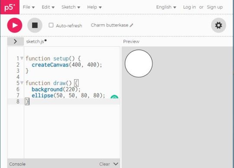Viewport: 234px width, 168px height.
Task: Open the English language dropdown
Action: [x=166, y=7]
